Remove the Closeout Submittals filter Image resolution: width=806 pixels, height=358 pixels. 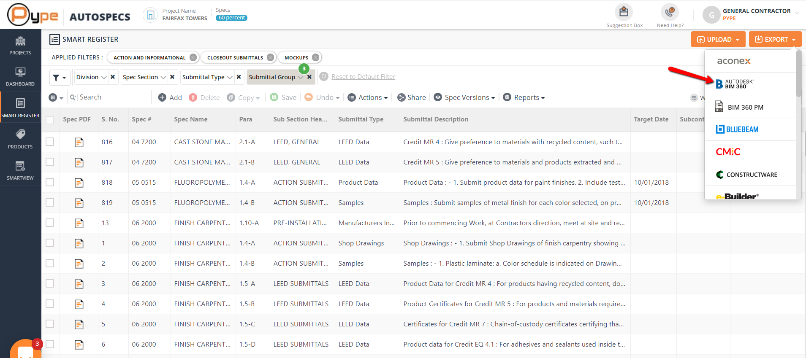[x=270, y=57]
